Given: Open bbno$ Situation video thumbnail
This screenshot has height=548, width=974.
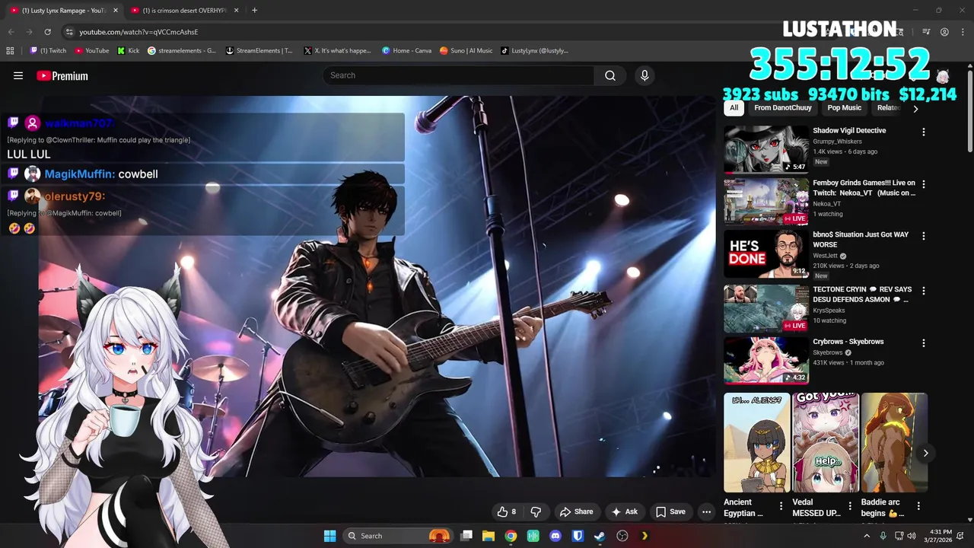Looking at the screenshot, I should tap(766, 254).
